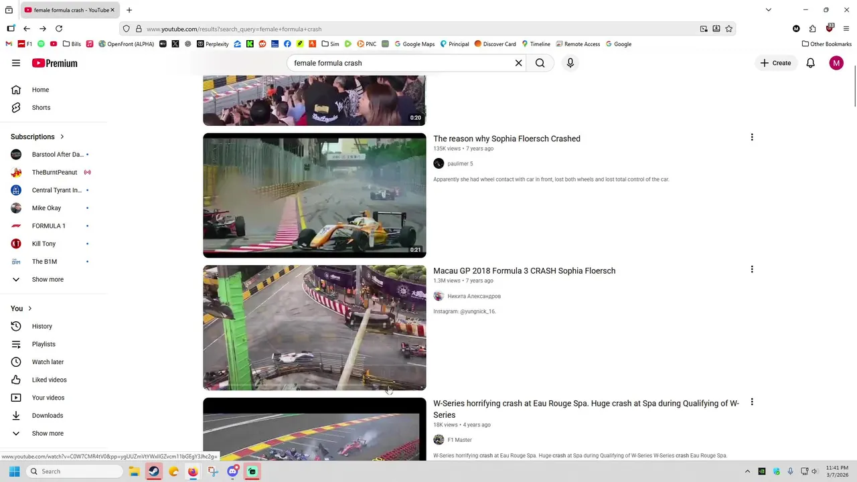Click the magnifier search button
This screenshot has width=857, height=482.
[x=540, y=63]
